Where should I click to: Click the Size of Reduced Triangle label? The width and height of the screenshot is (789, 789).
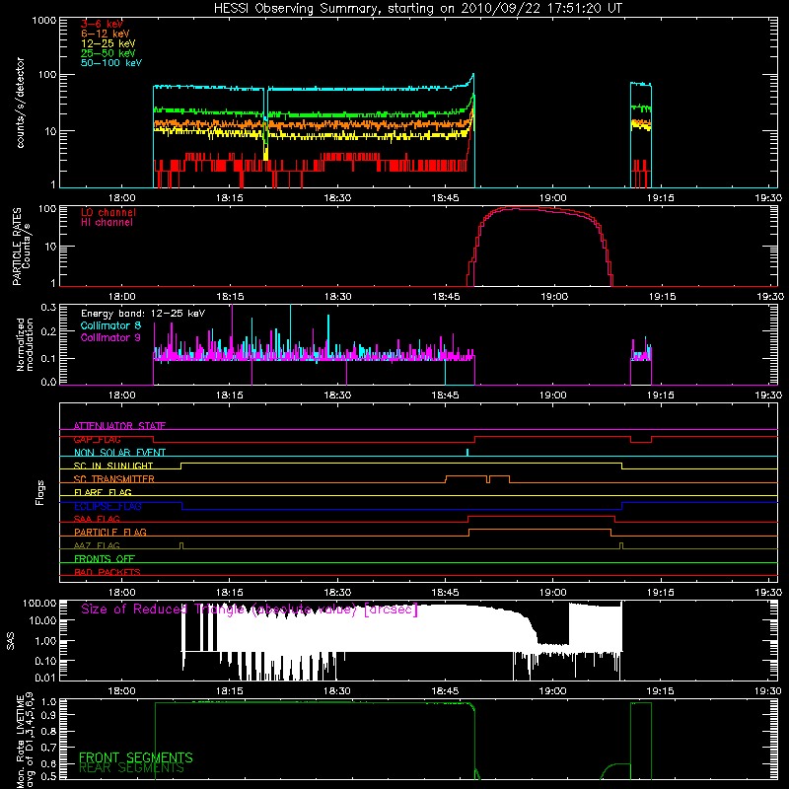[x=250, y=610]
